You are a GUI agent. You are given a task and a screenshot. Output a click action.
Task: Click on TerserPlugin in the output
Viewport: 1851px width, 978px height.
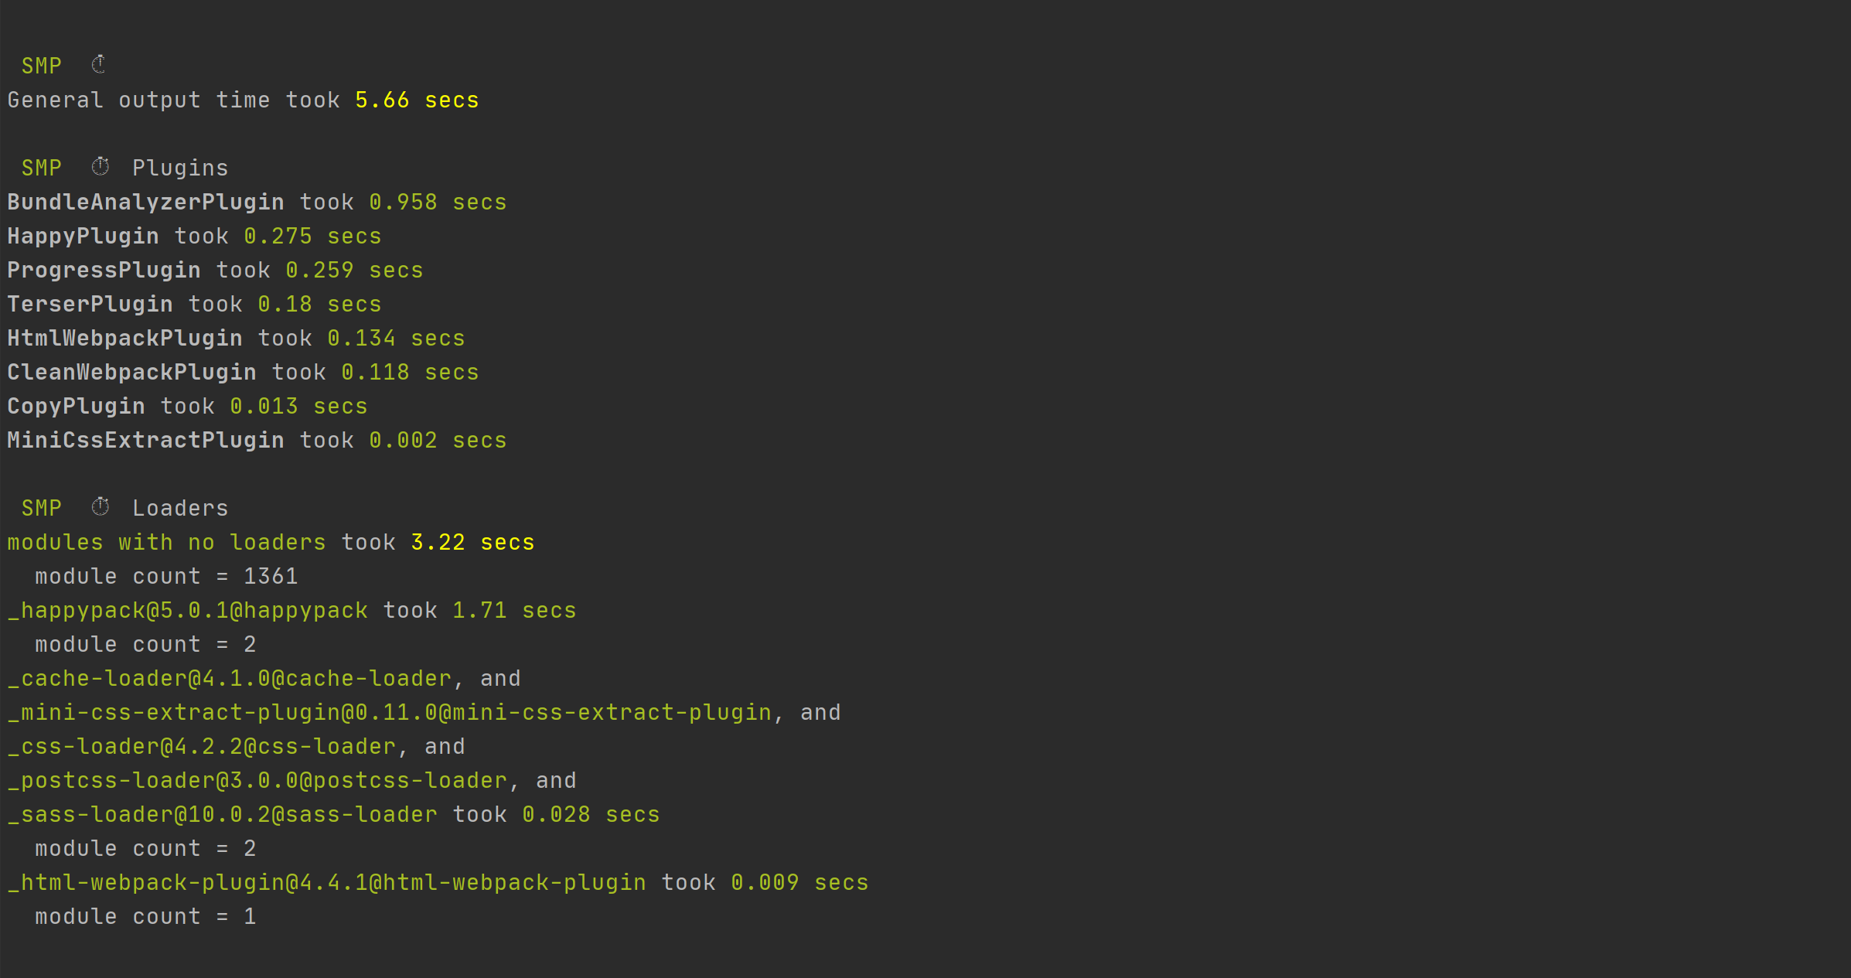[x=90, y=305]
